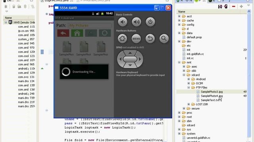The width and height of the screenshot is (254, 142).
Task: Click Name column header in Devices panel
Action: (16, 18)
